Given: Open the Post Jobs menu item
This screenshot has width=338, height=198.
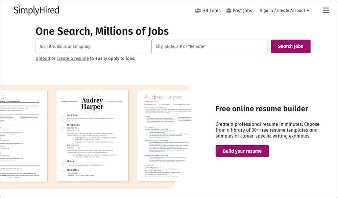Looking at the screenshot, I should tap(239, 10).
